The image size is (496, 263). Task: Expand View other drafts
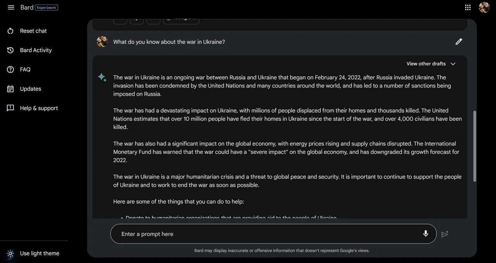[x=431, y=64]
